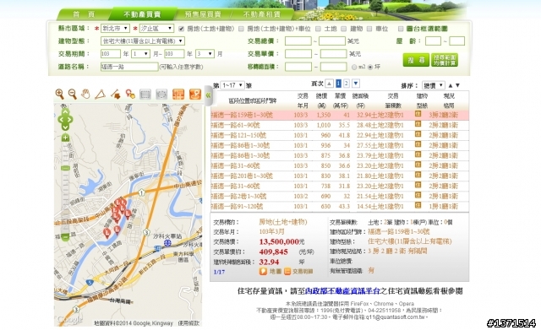Click the 道路名稱 field containing 福德一路
The height and width of the screenshot is (330, 541).
tap(129, 67)
